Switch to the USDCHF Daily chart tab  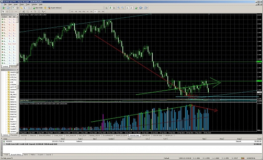[x=157, y=135]
